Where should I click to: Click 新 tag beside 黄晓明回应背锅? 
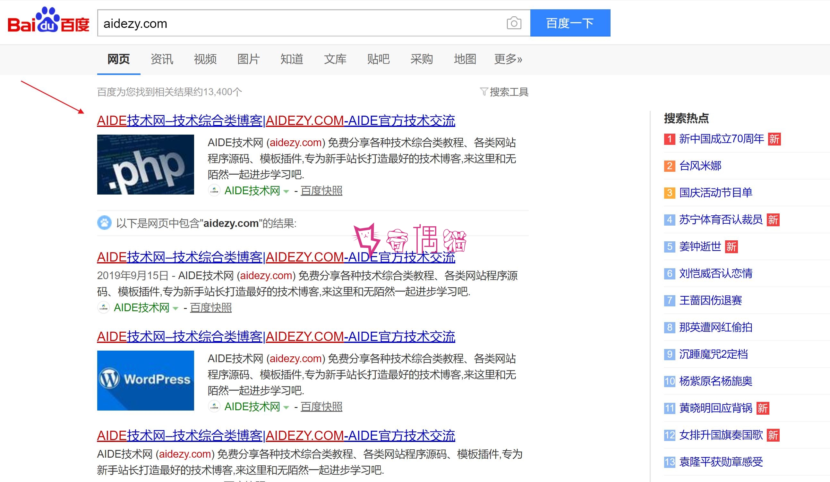(x=763, y=408)
